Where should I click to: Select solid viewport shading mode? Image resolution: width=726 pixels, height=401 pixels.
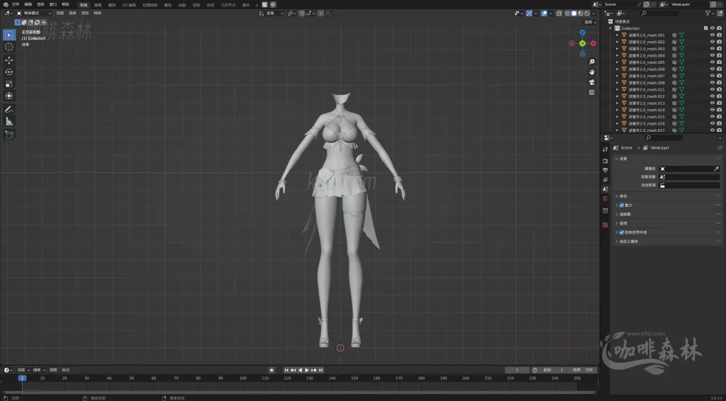(574, 13)
